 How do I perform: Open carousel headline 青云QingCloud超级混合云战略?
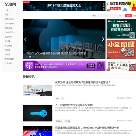[56, 53]
